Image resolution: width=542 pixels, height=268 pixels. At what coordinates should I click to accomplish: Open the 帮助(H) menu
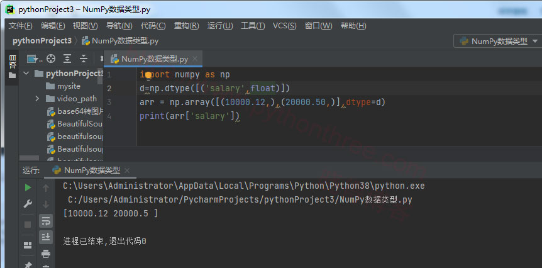[353, 26]
